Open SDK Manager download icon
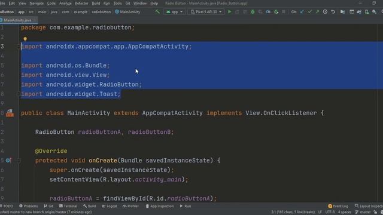The height and width of the screenshot is (215, 383). (374, 12)
